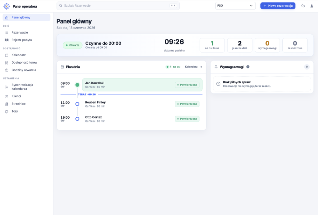Click the plus icon in Nowa rezerwacja
This screenshot has width=318, height=215.
[x=265, y=6]
